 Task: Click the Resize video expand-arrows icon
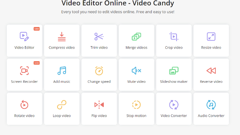pyautogui.click(x=211, y=37)
